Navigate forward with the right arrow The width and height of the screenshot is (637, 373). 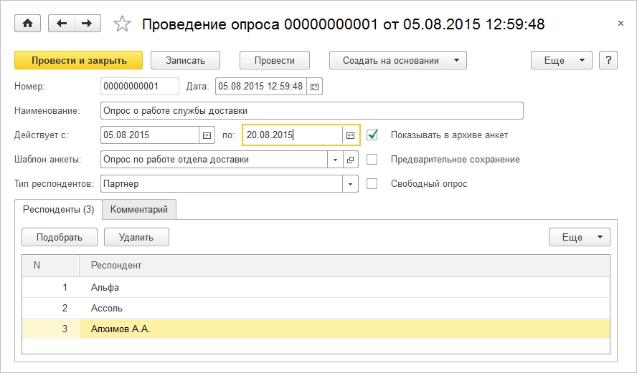pos(88,24)
